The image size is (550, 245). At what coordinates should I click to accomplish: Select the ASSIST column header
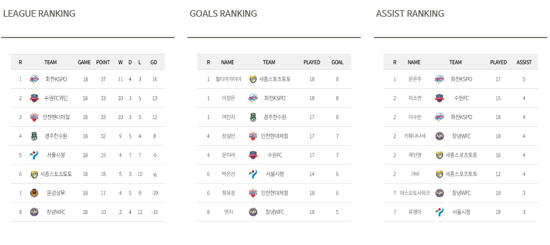[x=524, y=62]
